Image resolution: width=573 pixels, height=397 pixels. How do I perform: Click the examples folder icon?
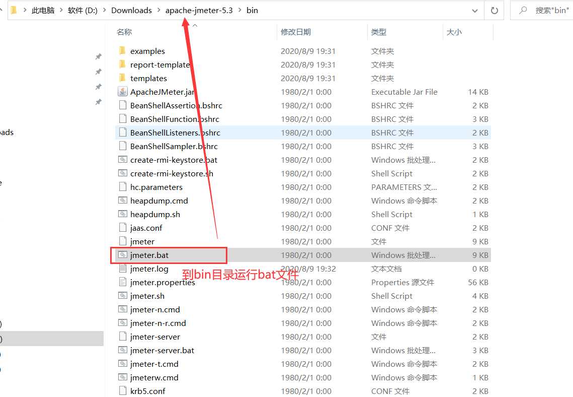(x=122, y=50)
